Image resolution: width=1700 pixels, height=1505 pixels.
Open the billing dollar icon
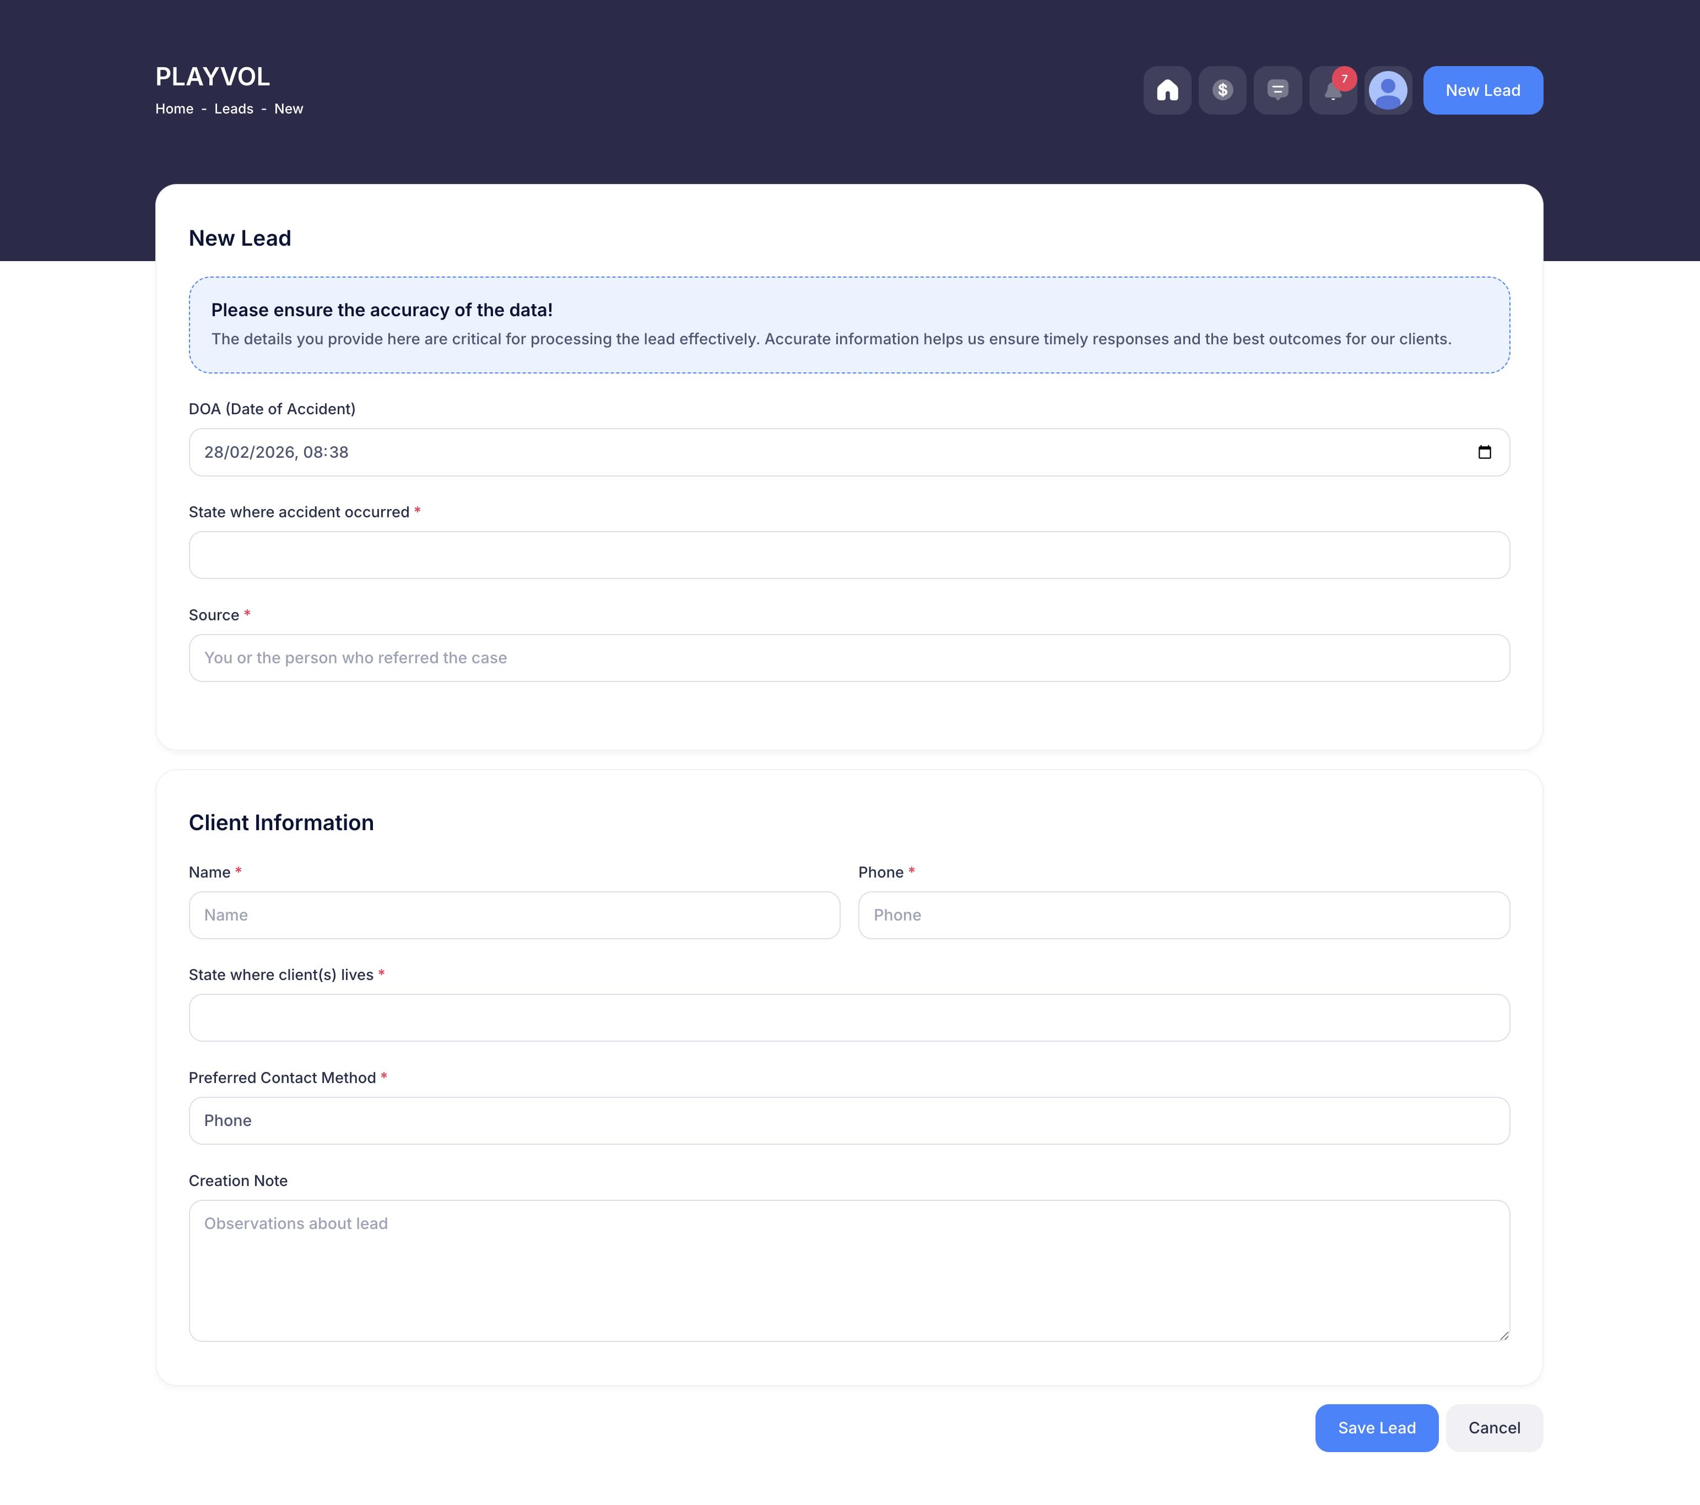[x=1222, y=90]
